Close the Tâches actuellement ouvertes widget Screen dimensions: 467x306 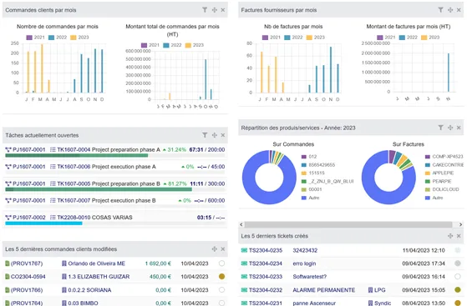(x=223, y=135)
